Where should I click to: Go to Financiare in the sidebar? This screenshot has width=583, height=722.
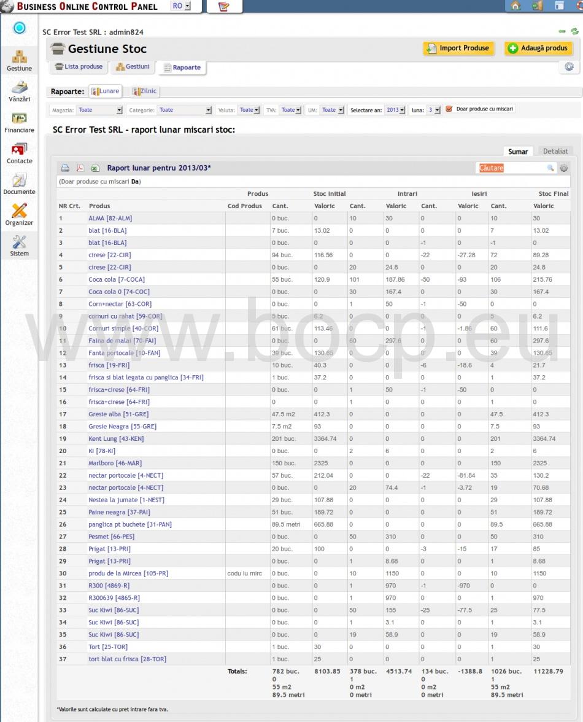(19, 122)
